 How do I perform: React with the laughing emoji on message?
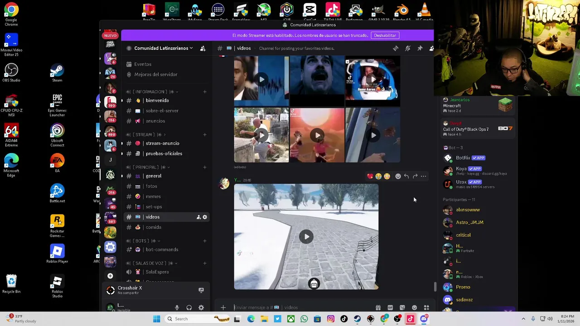378,176
